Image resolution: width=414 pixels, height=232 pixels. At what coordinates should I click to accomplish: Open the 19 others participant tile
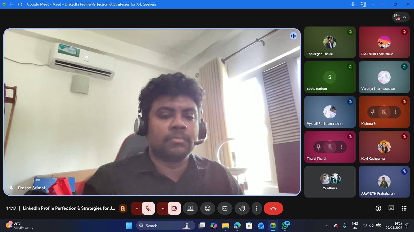pos(330,182)
